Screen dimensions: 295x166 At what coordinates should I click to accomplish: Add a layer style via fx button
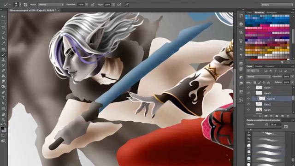point(260,116)
